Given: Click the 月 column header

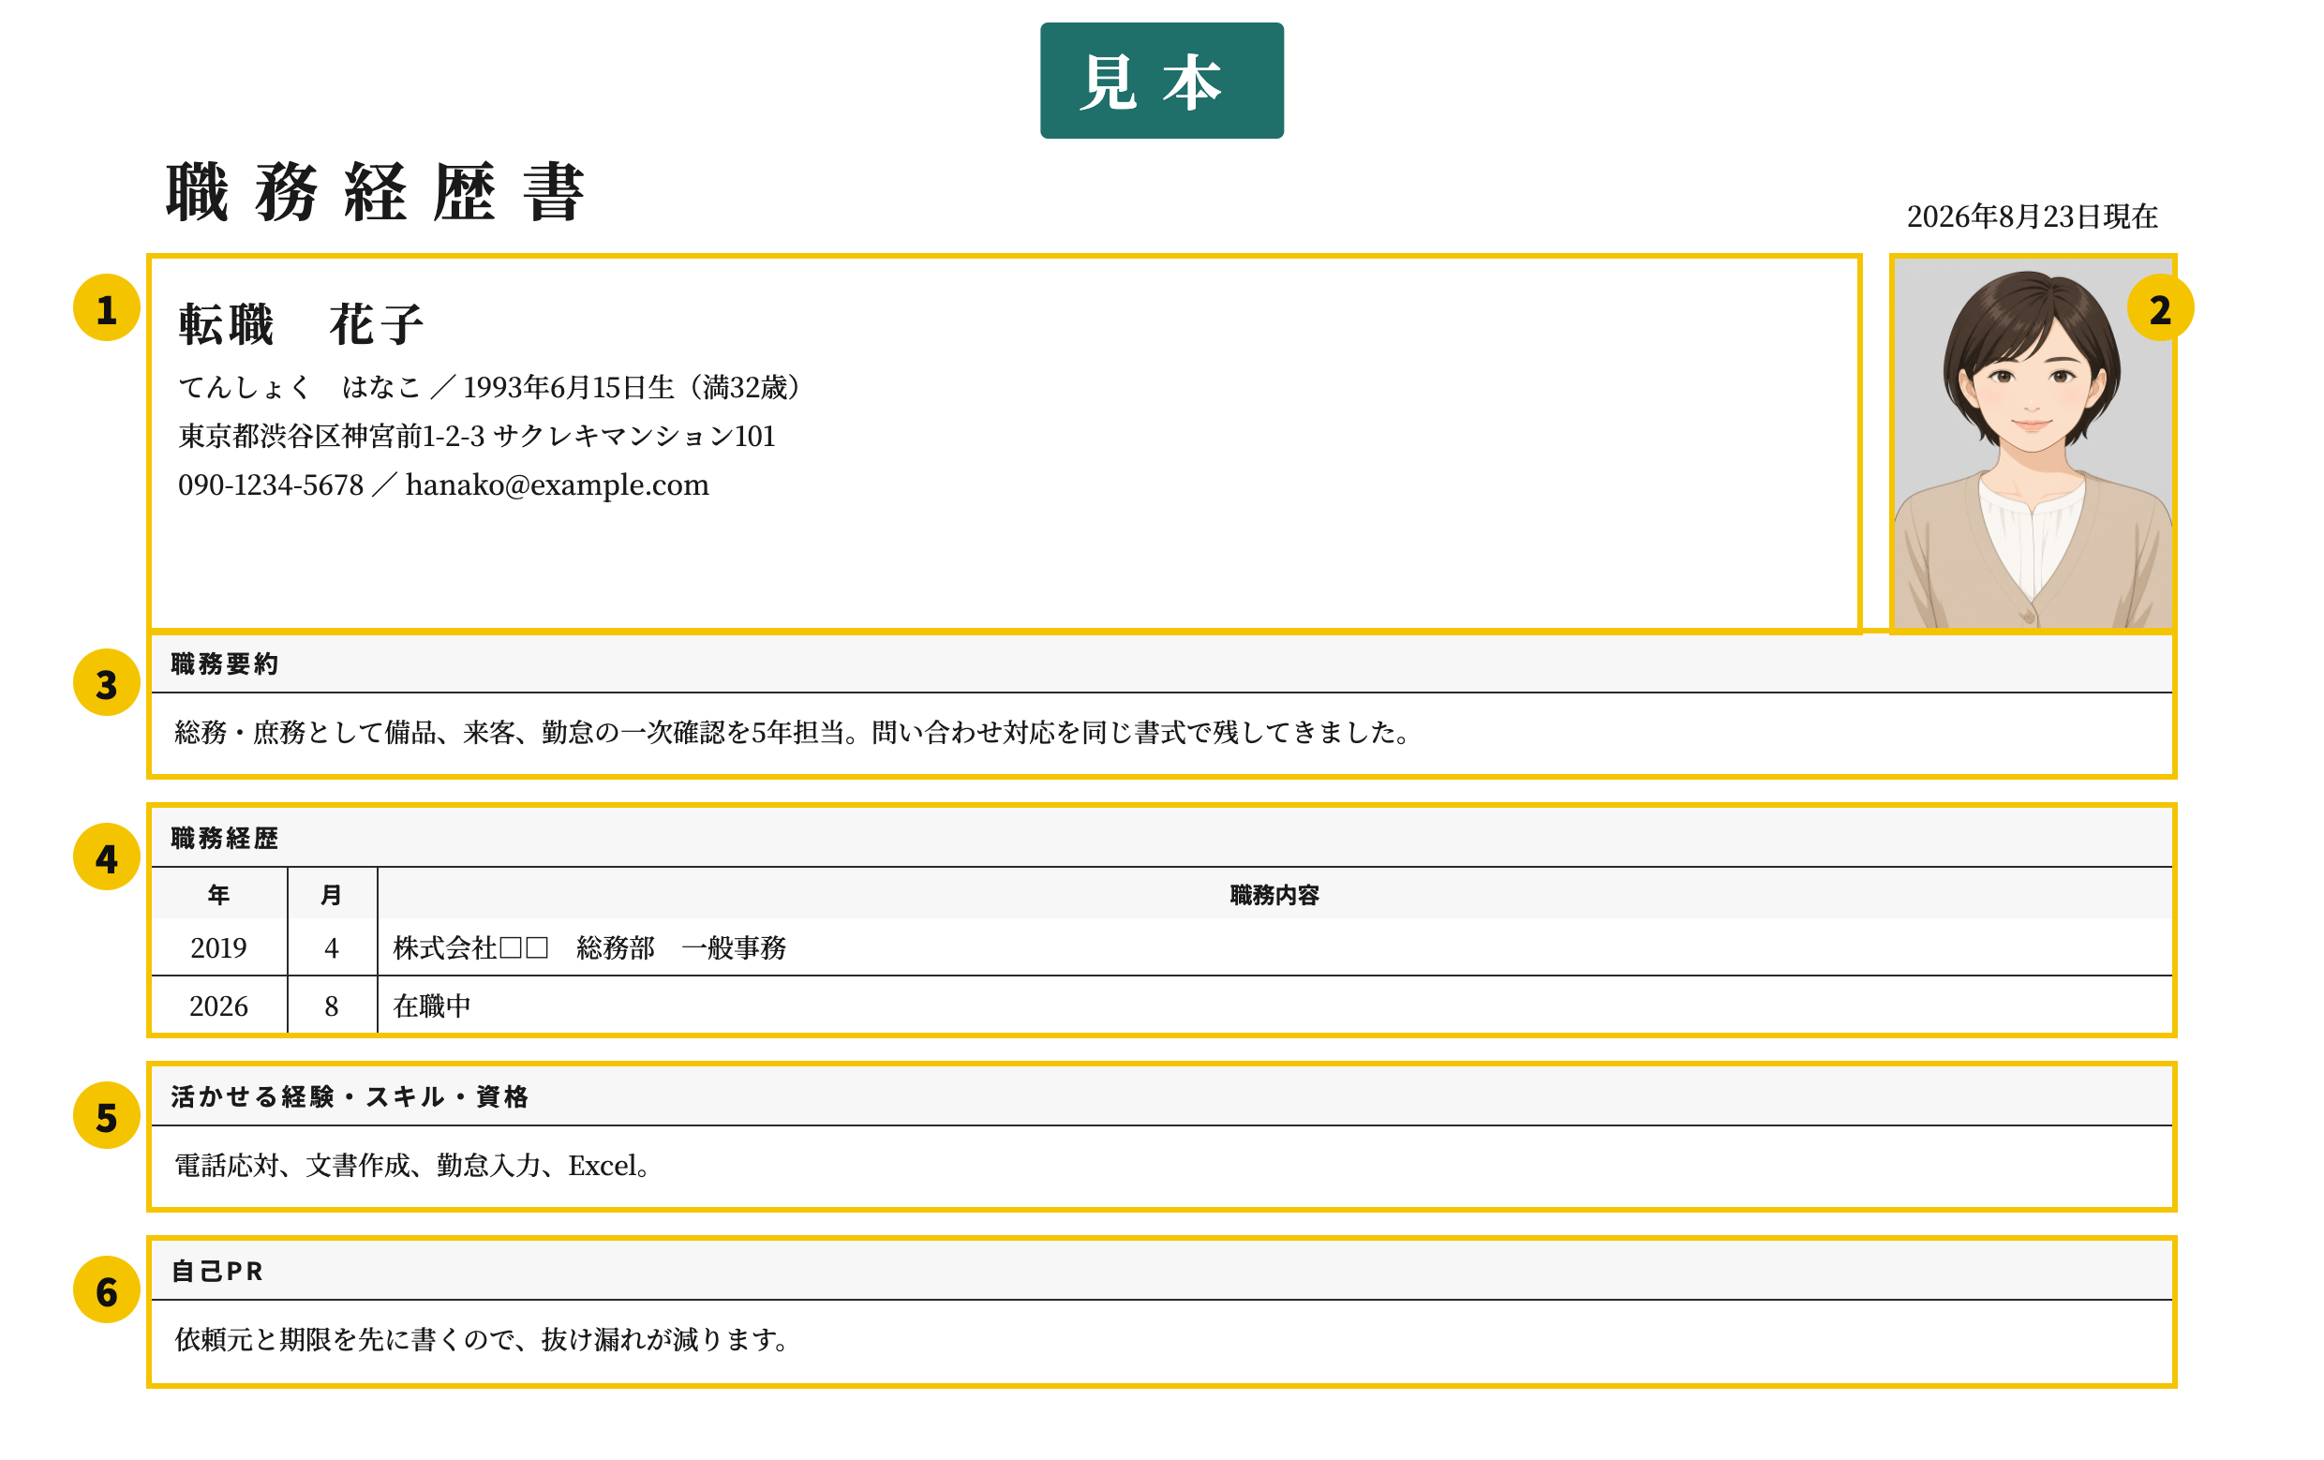Looking at the screenshot, I should tap(332, 895).
